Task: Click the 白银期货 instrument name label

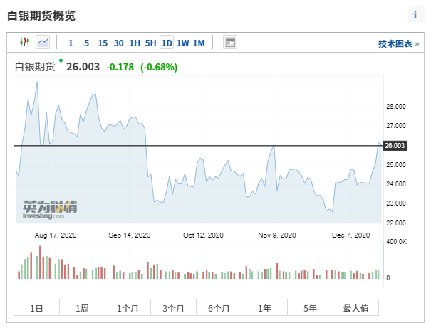Action: [35, 67]
